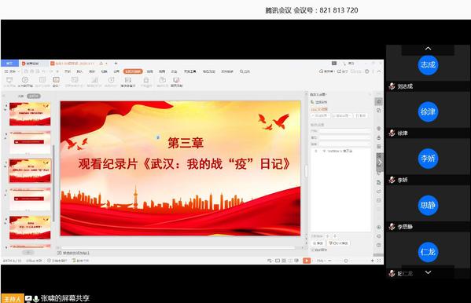The width and height of the screenshot is (471, 303).
Task: Toggle notes pane button in status bar
Action: point(270,261)
